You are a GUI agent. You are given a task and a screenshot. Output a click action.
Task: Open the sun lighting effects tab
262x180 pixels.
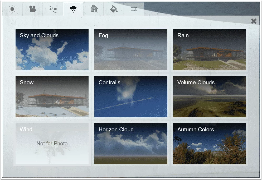pyautogui.click(x=12, y=9)
